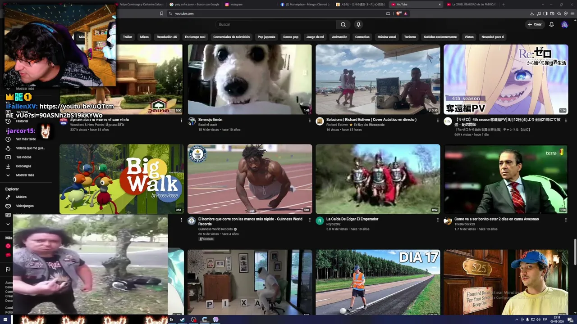
Task: Show hidden system tray icons
Action: point(517,319)
